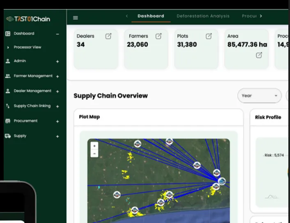The height and width of the screenshot is (223, 290).
Task: Expand the Dealer Management section
Action: click(58, 91)
